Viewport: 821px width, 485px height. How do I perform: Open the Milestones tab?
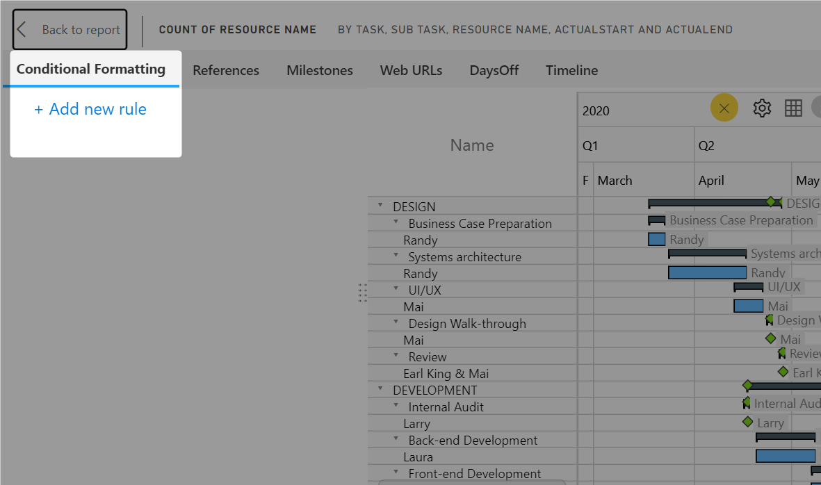(x=320, y=70)
